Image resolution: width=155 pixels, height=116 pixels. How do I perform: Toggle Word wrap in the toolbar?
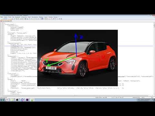tap(38, 19)
